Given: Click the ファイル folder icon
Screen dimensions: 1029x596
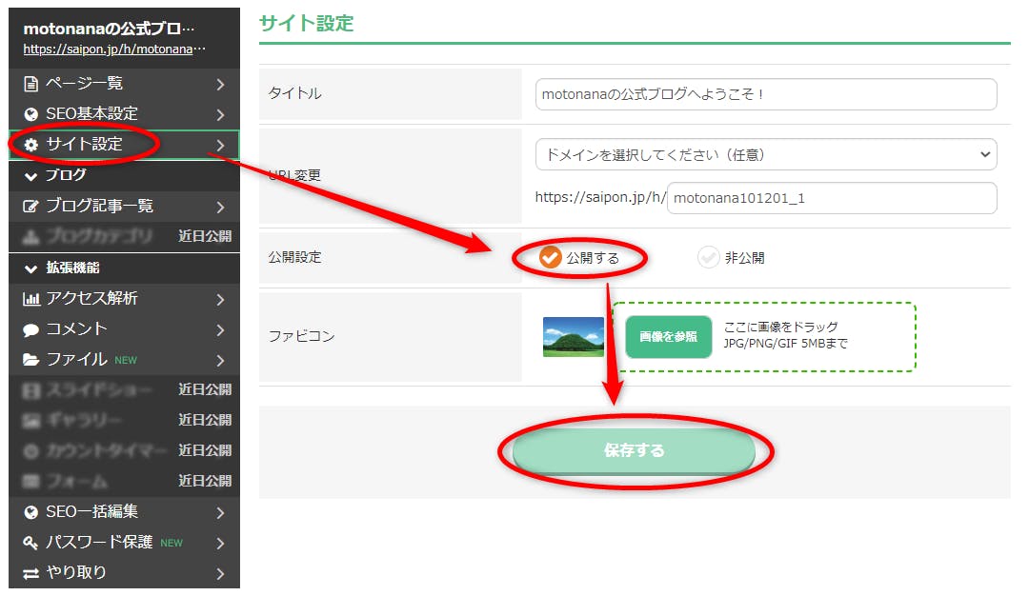Looking at the screenshot, I should pyautogui.click(x=30, y=360).
